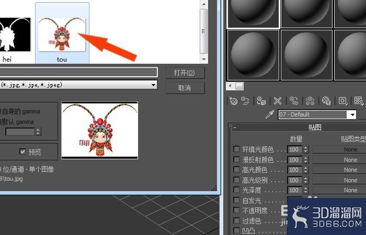Viewport: 366px width, 235px height.
Task: Click the file list scrollbar thumb
Action: pyautogui.click(x=204, y=31)
